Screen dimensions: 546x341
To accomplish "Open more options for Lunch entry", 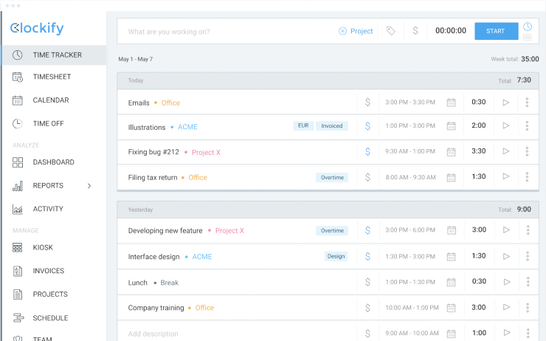I will (x=528, y=281).
